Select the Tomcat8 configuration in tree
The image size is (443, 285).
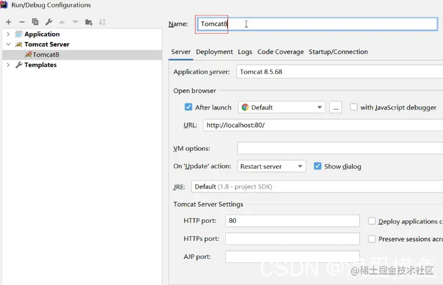82,55
